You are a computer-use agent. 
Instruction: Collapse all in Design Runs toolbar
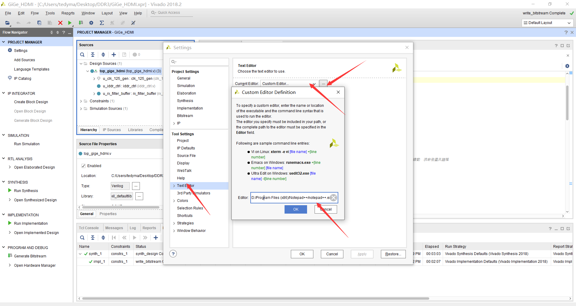click(x=93, y=238)
